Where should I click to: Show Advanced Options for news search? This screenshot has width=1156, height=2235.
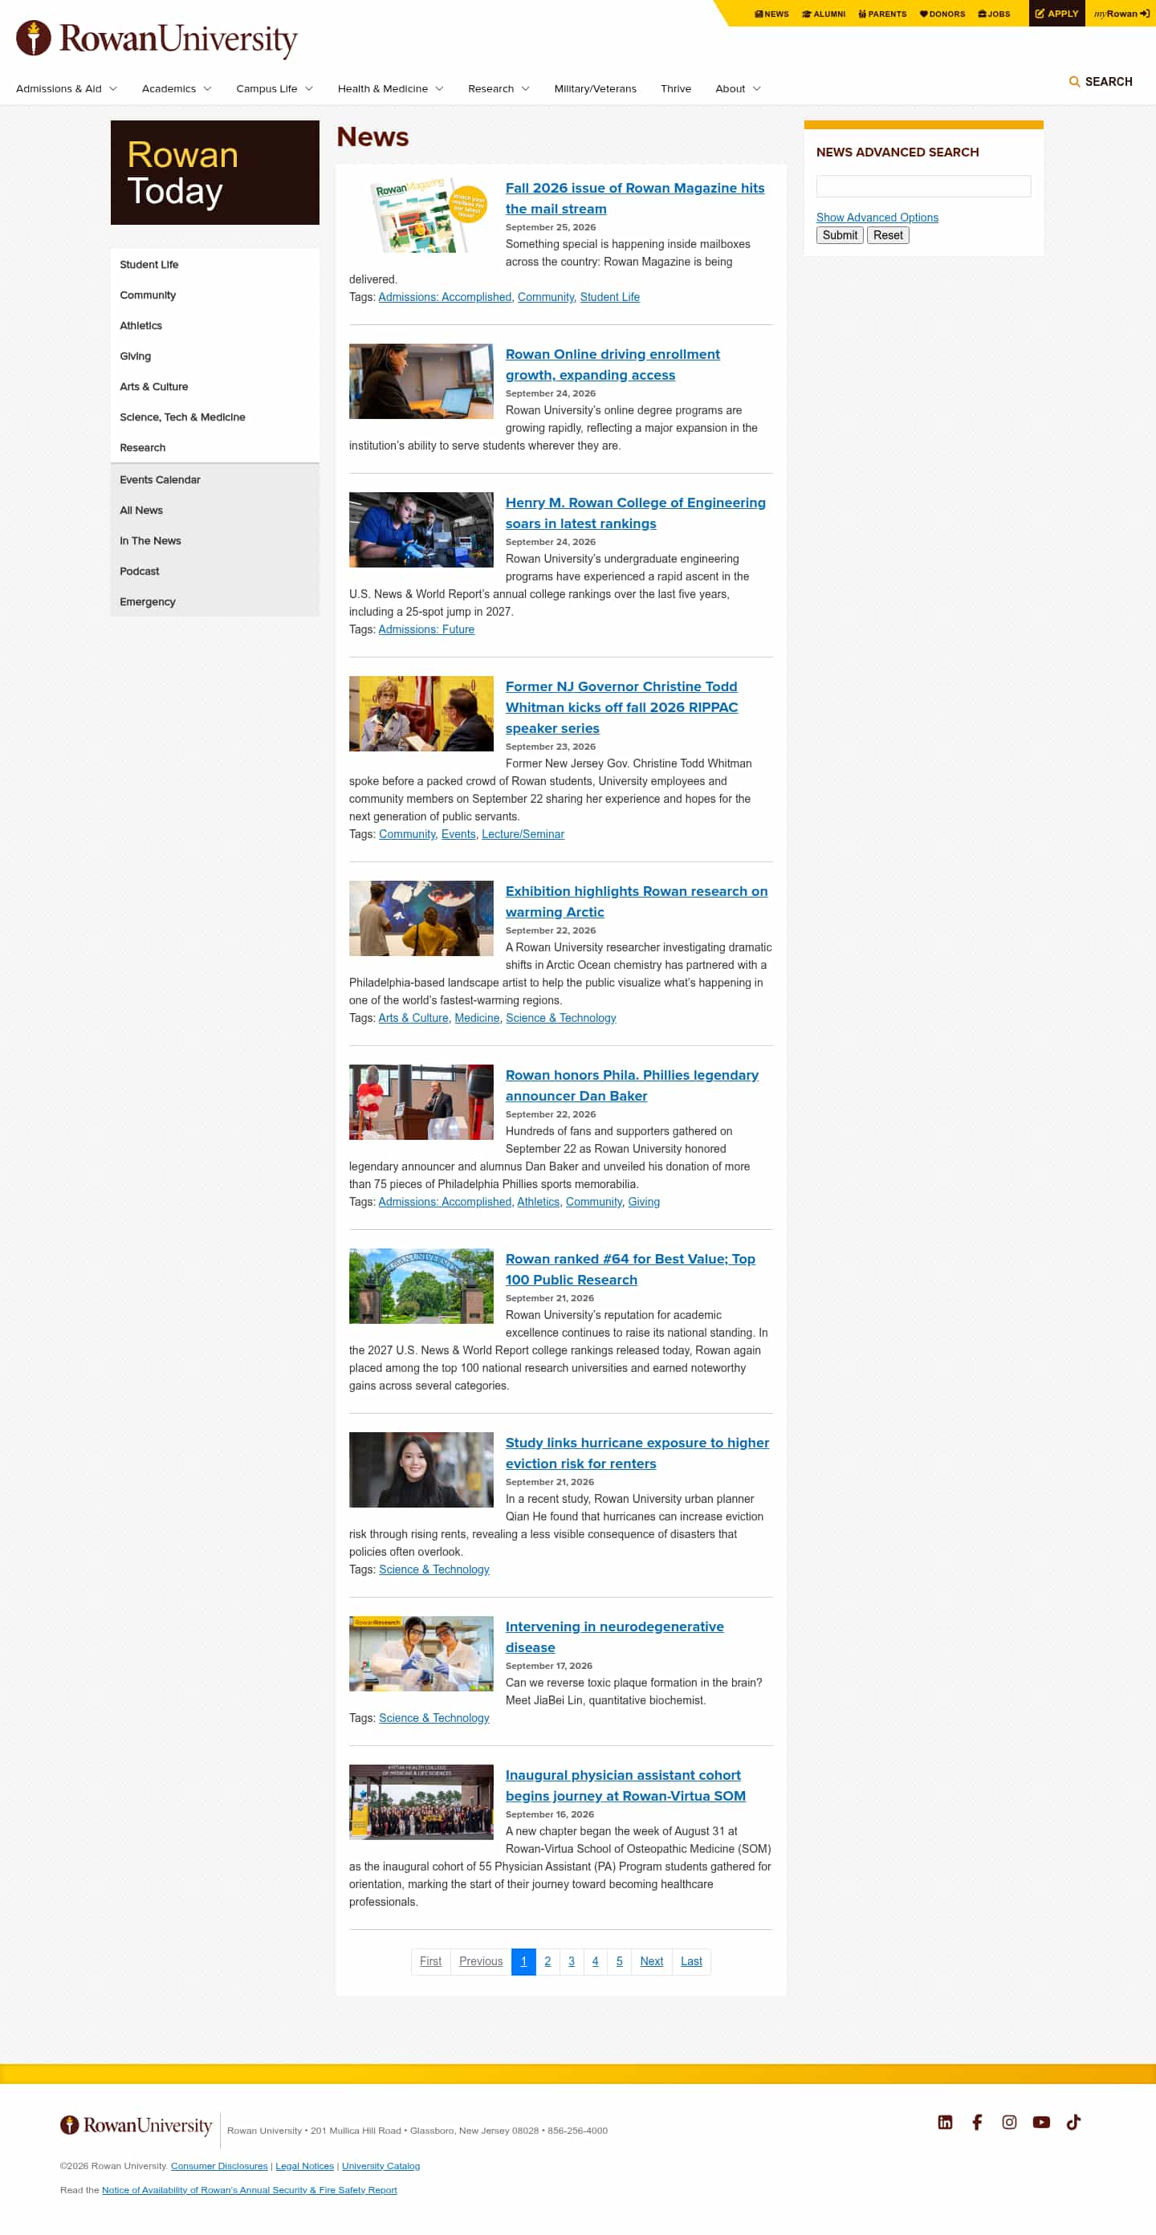click(x=877, y=218)
